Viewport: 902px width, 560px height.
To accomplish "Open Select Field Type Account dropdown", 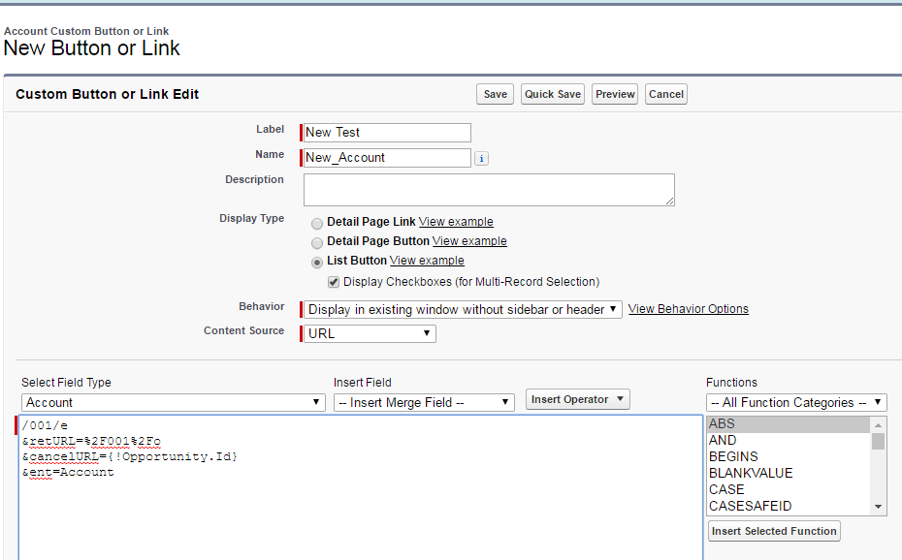I will (174, 403).
